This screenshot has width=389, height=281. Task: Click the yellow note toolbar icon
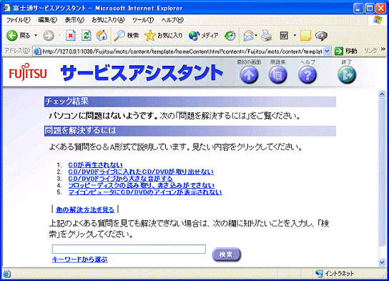click(x=305, y=36)
